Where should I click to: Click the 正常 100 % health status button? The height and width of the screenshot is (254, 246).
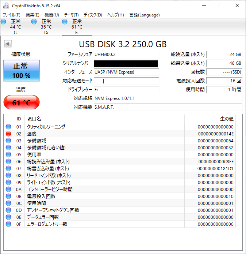22,71
